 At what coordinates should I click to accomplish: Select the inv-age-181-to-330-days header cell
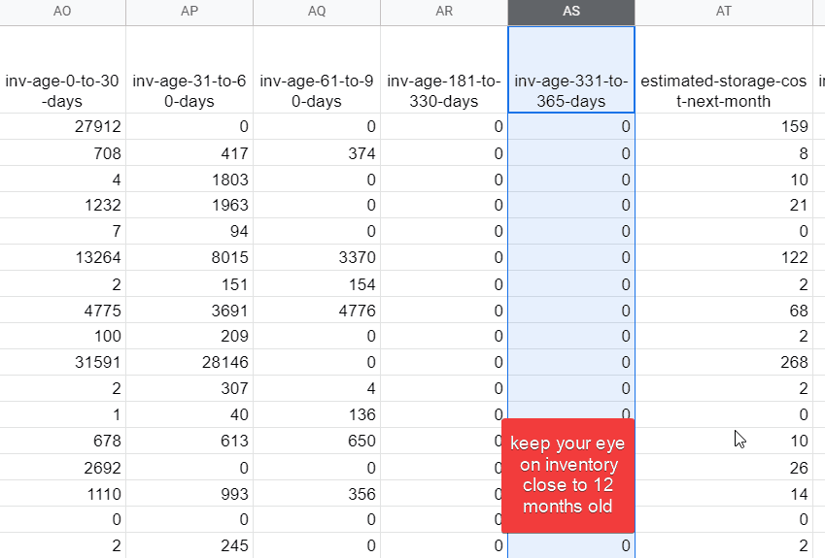(444, 90)
